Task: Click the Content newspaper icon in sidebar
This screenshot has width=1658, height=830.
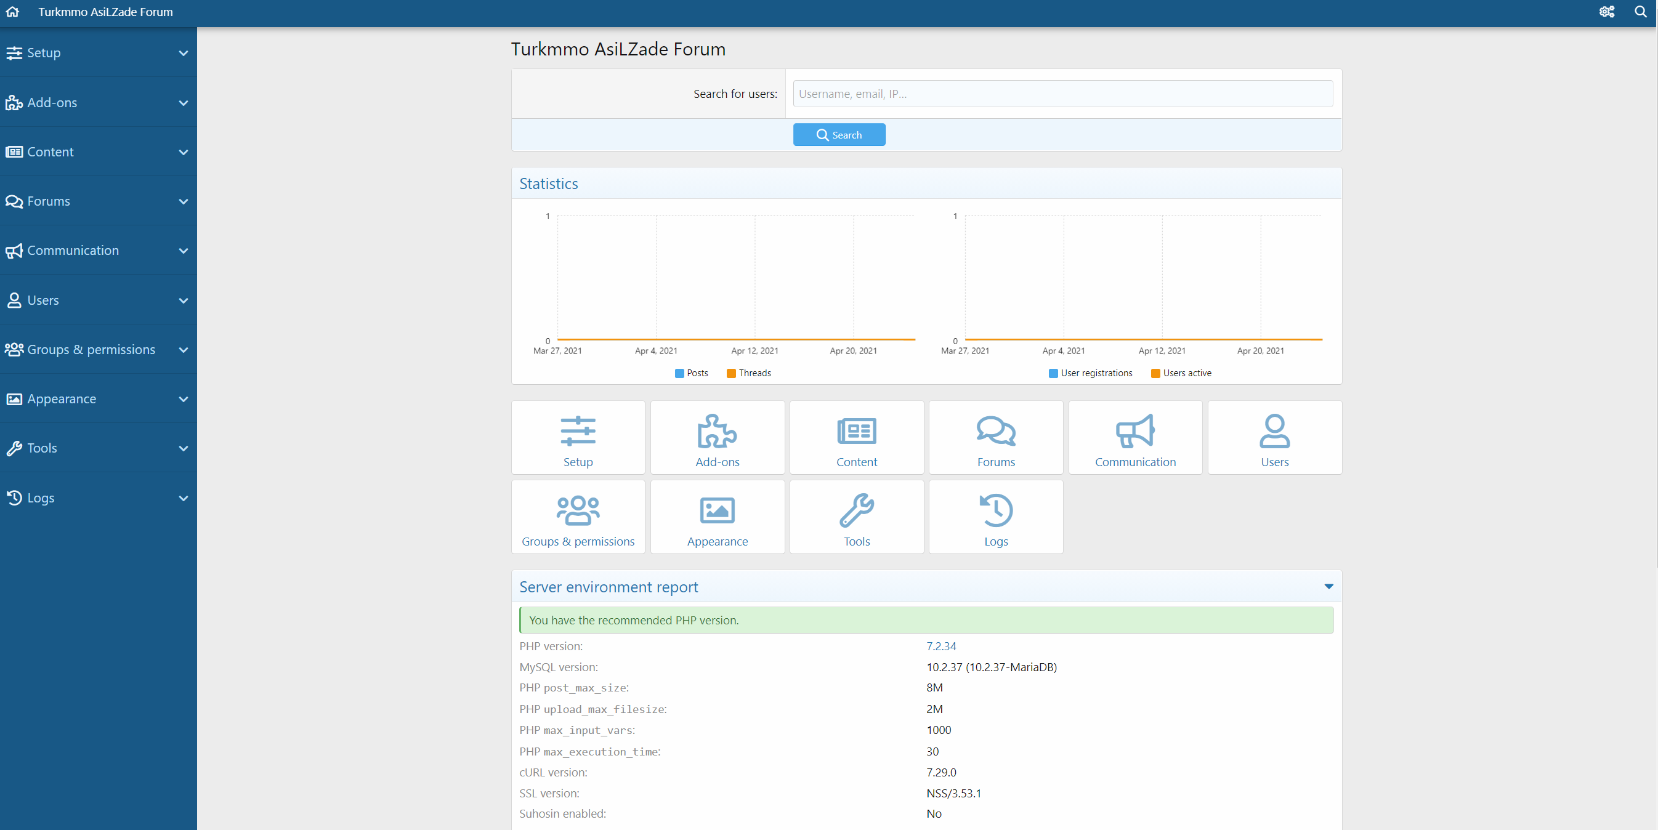Action: coord(14,152)
